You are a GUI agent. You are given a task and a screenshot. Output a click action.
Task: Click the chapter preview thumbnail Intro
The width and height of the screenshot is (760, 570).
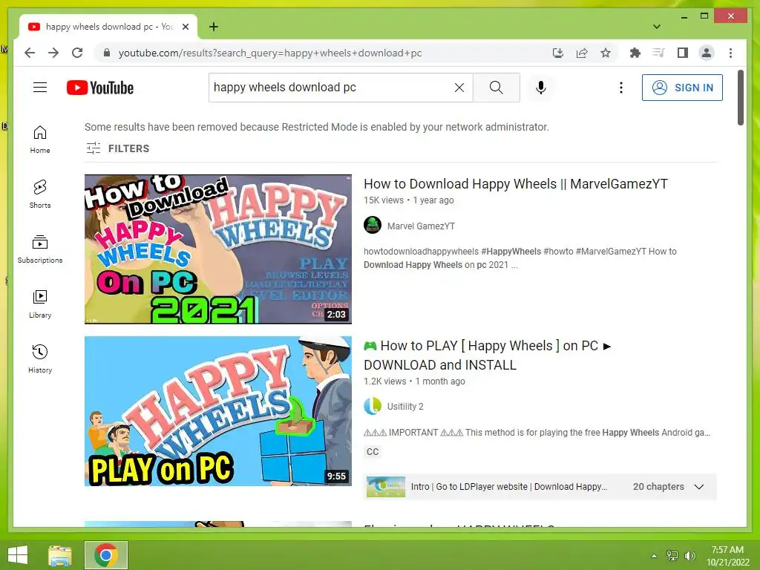(x=386, y=487)
